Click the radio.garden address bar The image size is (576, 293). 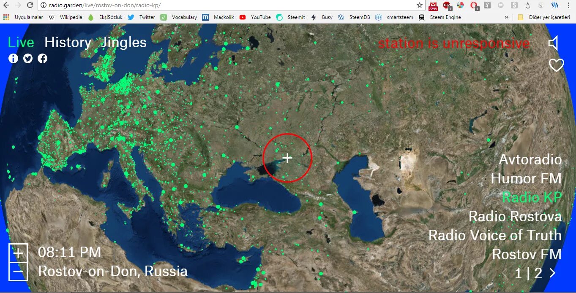[x=106, y=6]
